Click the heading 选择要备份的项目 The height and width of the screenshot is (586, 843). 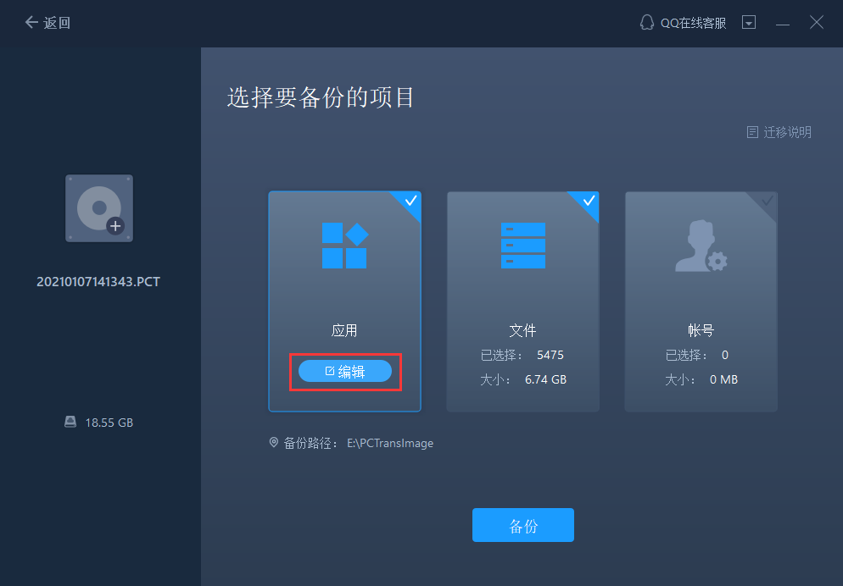(x=321, y=97)
